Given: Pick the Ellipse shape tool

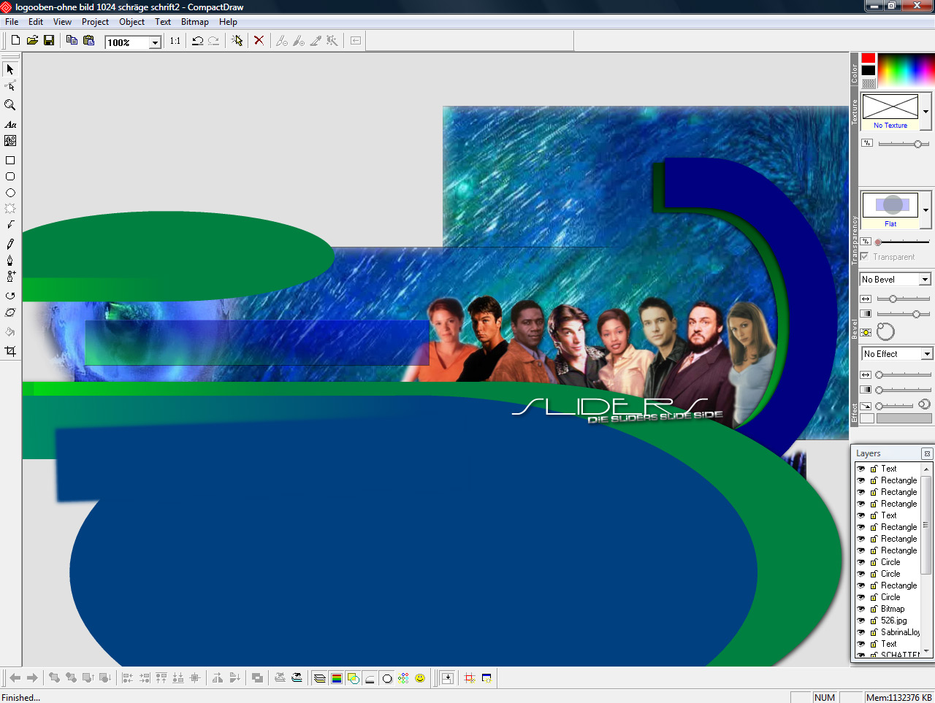Looking at the screenshot, I should click(10, 193).
